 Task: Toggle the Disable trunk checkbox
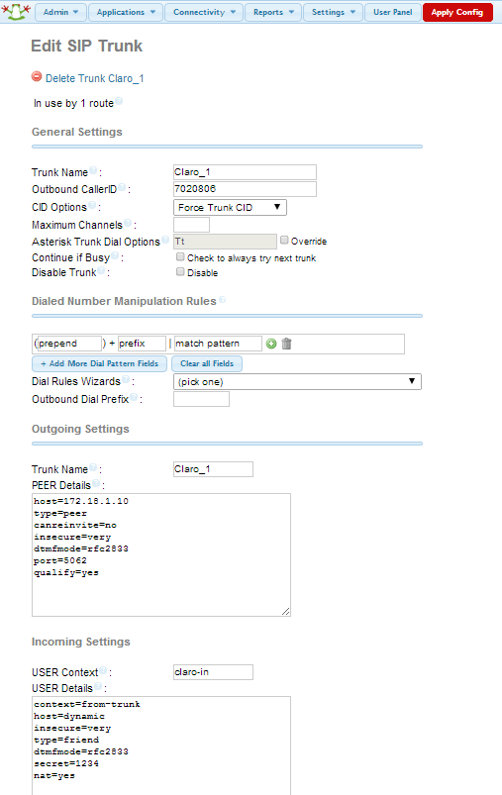click(x=180, y=271)
